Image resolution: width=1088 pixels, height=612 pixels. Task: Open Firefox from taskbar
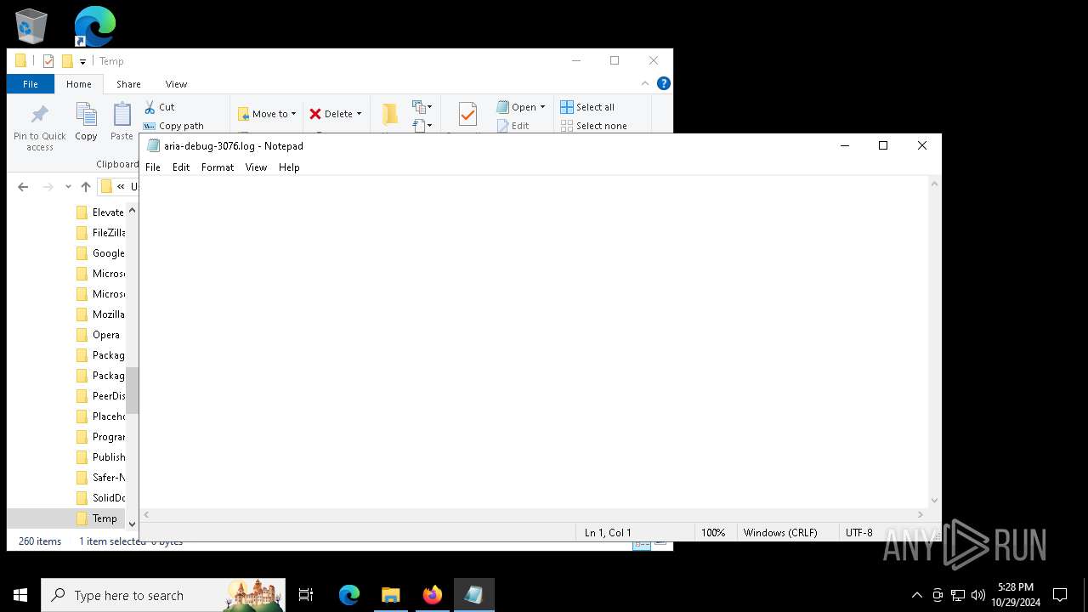click(433, 595)
